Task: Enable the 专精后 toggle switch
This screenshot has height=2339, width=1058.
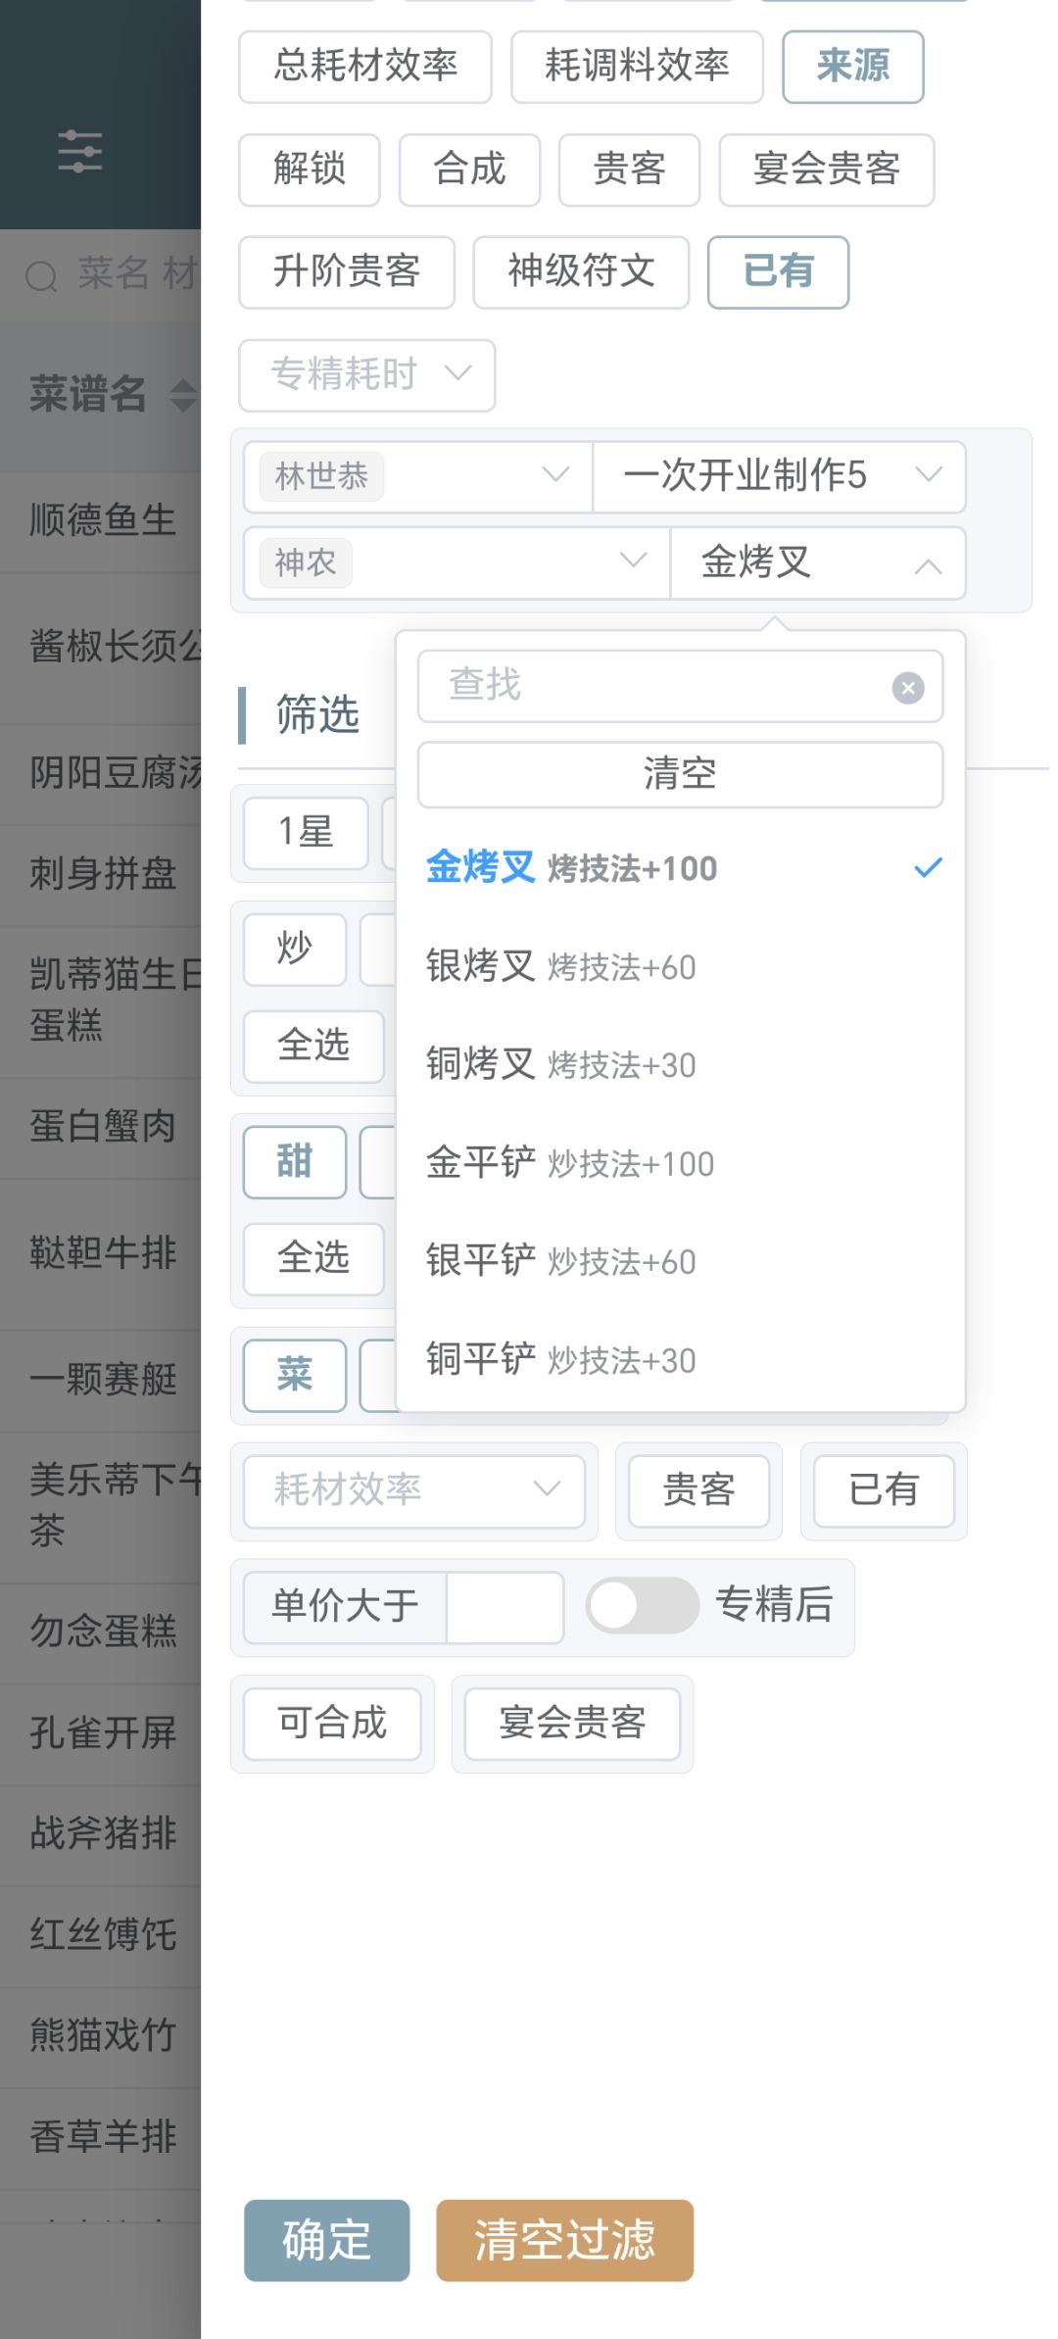Action: click(x=644, y=1606)
